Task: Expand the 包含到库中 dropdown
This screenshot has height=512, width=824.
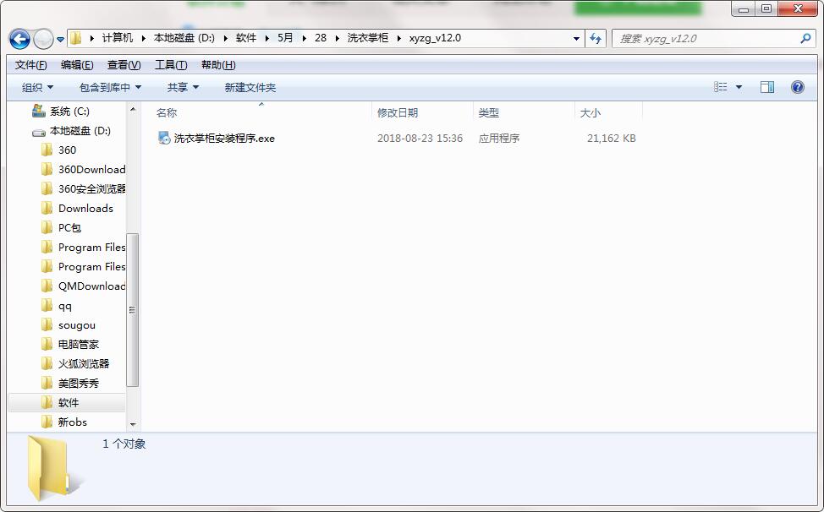Action: 110,88
